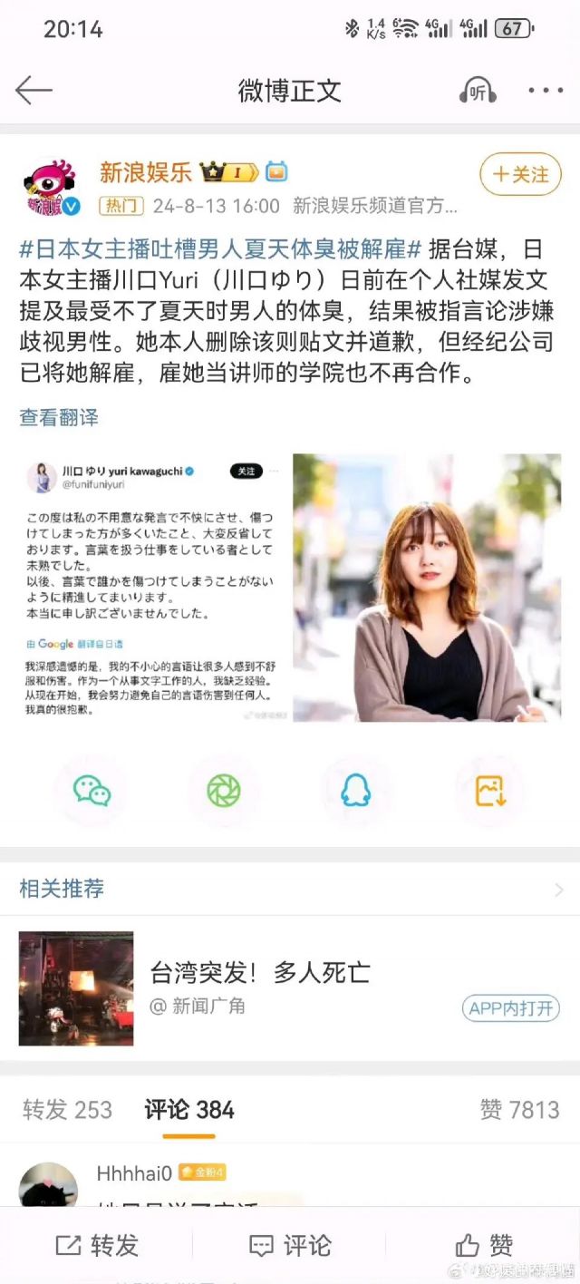580x1284 pixels.
Task: Tap the TV badge icon beside 新浪娱乐
Action: coord(276,171)
